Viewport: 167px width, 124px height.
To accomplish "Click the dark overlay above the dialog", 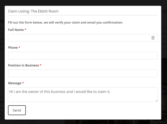I will [83, 3].
